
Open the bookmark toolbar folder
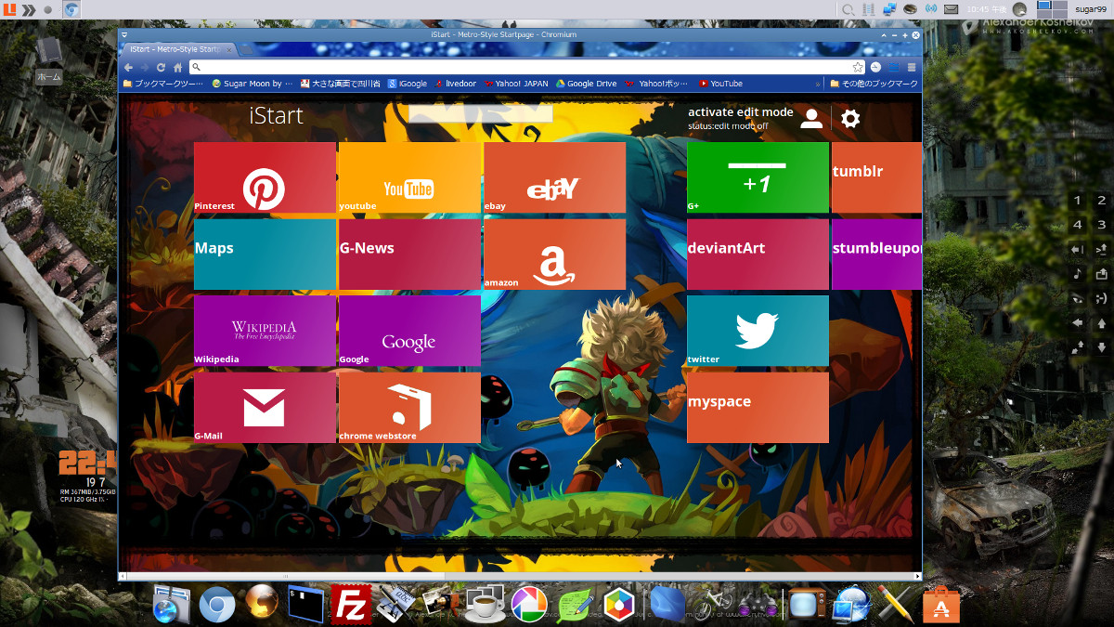click(162, 84)
